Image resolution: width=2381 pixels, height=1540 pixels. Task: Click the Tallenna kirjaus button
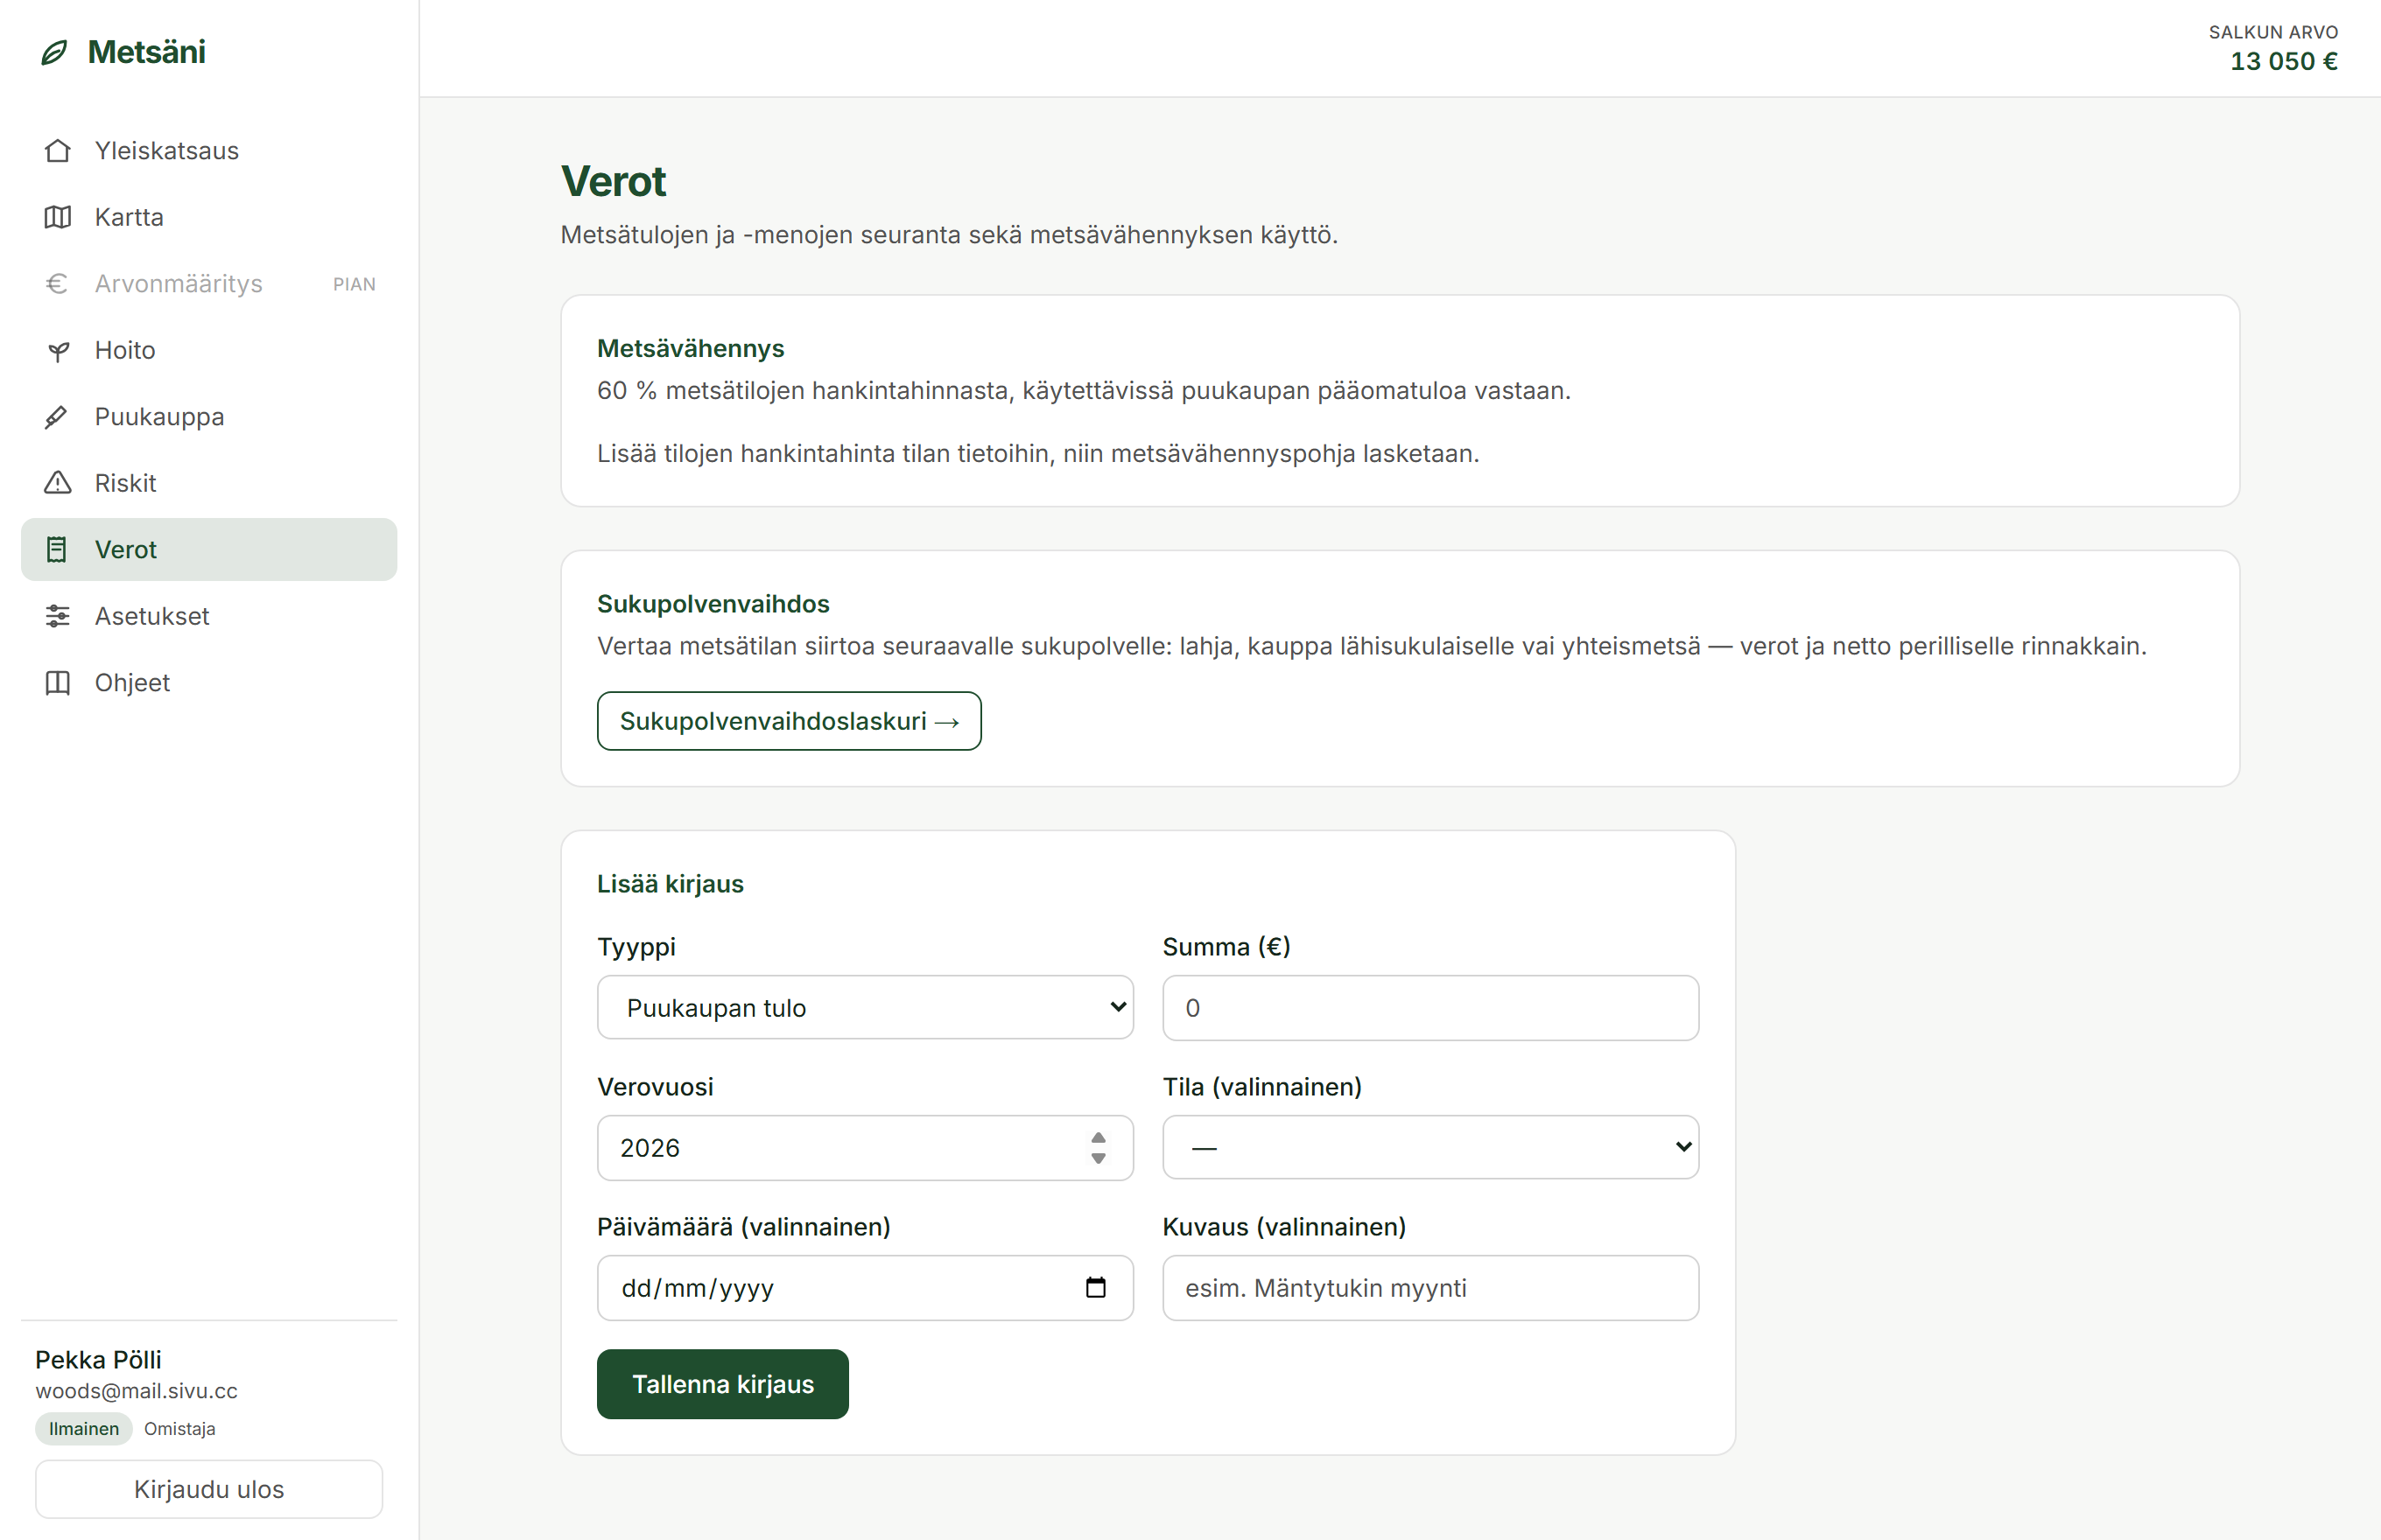pyautogui.click(x=722, y=1384)
